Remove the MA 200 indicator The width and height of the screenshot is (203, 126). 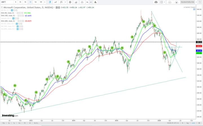pos(22,29)
